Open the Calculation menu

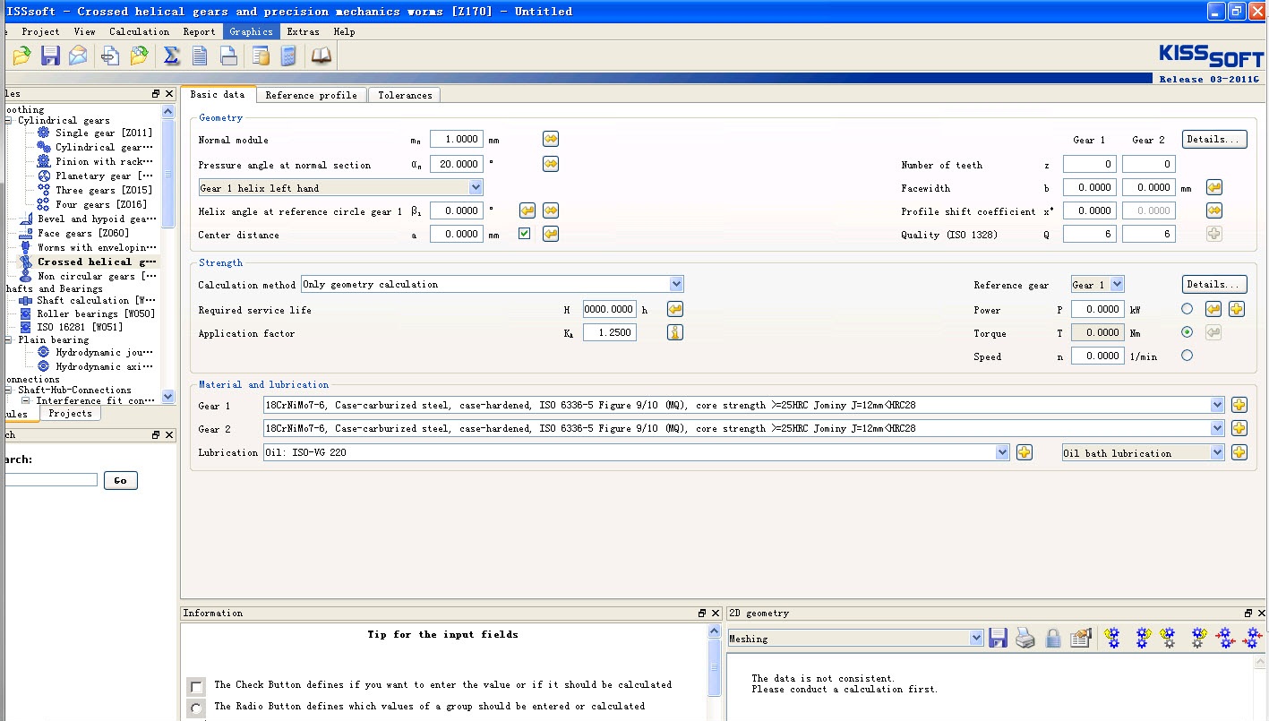pyautogui.click(x=139, y=31)
